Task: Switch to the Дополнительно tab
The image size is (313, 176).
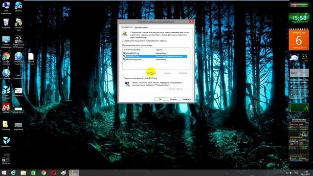Action: 141,27
